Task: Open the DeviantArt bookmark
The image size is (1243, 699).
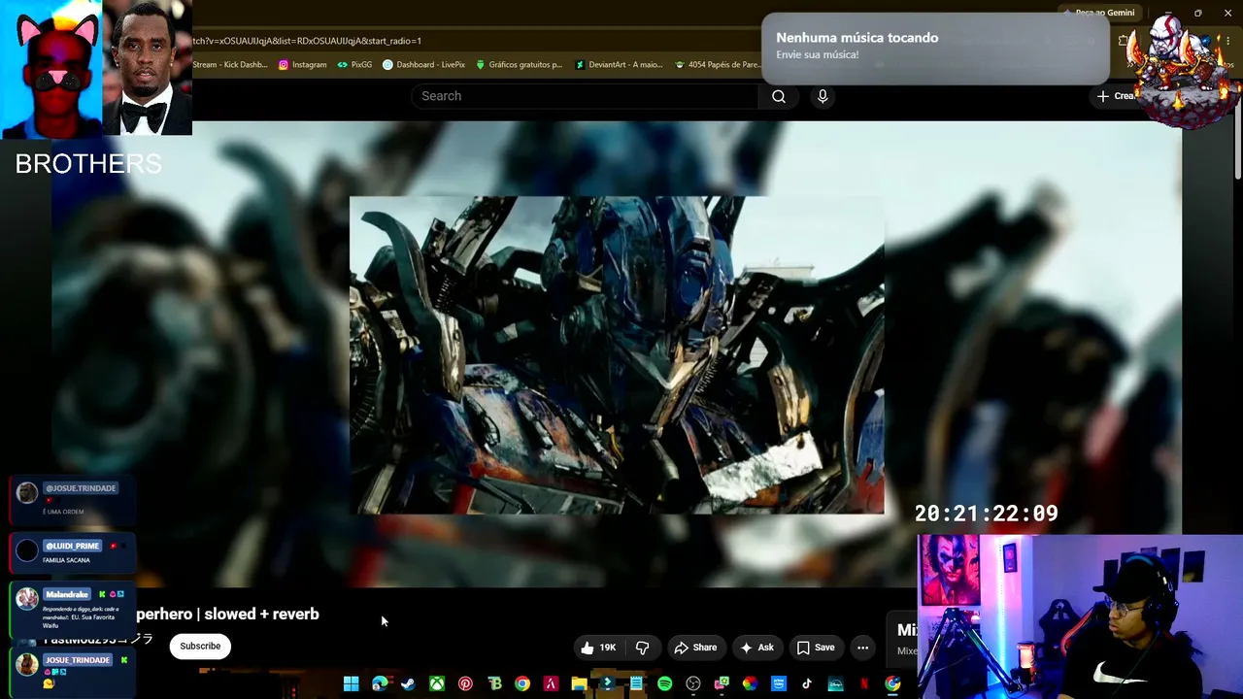Action: (x=618, y=65)
